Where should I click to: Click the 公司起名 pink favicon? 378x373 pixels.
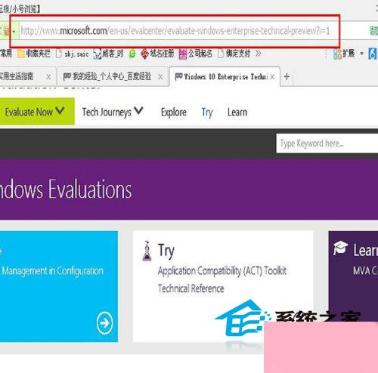pos(183,54)
